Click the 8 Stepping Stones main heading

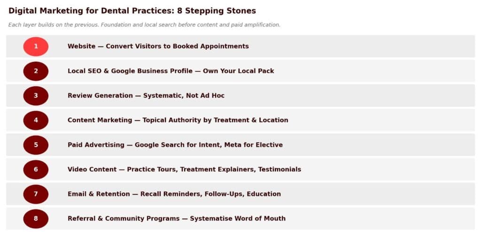[x=132, y=11]
